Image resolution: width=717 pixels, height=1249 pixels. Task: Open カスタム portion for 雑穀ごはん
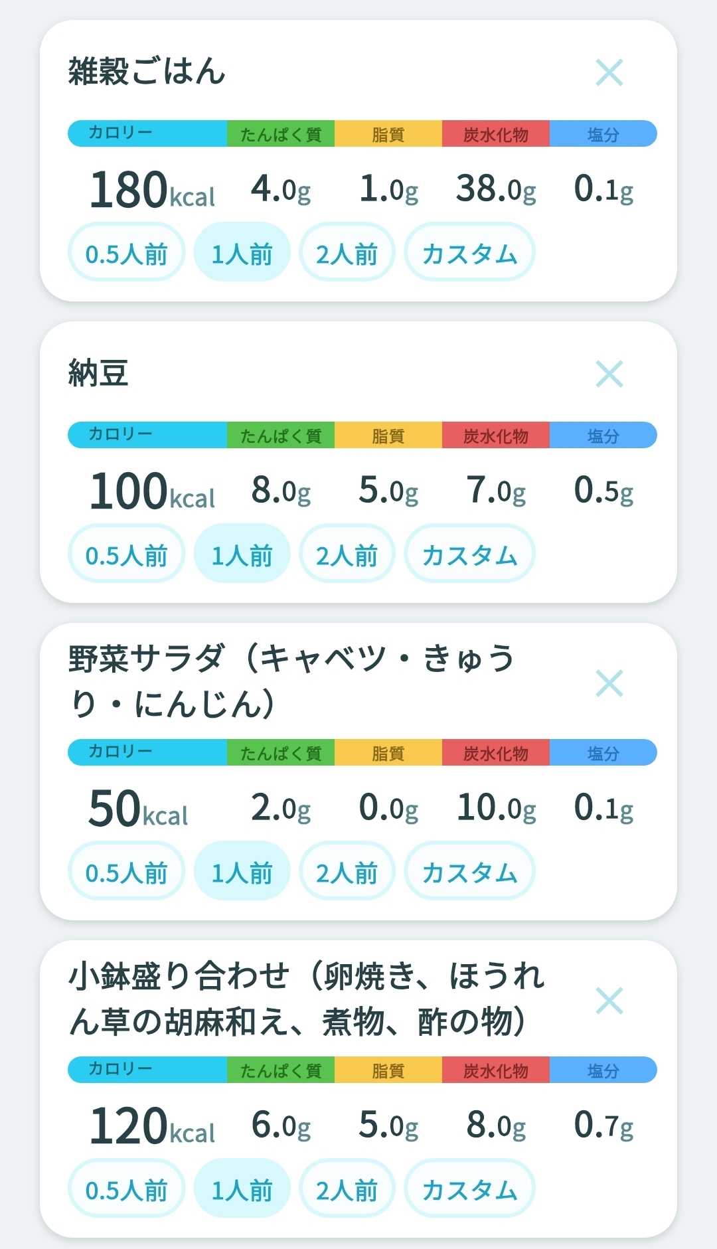(469, 252)
